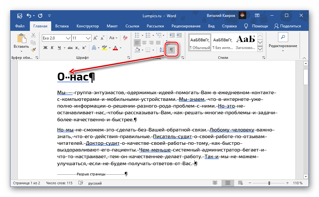Click the Вставить paste icon
Screen dimensions: 319x197
click(x=22, y=39)
